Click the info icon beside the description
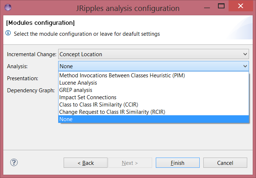The image size is (256, 178). tap(8, 34)
